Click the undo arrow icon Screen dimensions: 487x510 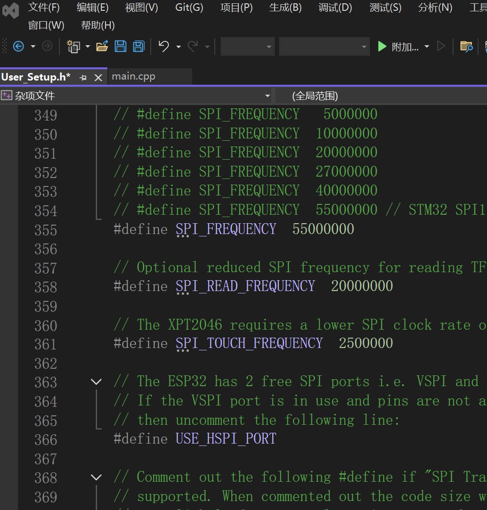pos(163,46)
